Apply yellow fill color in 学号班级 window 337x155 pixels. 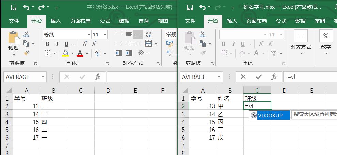[66, 53]
